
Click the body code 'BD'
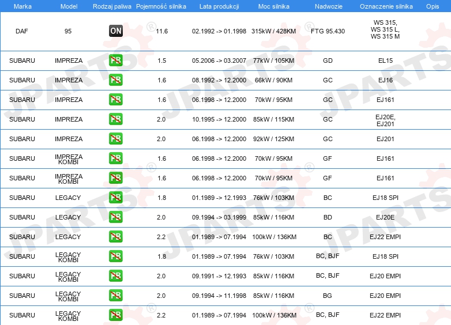328,217
